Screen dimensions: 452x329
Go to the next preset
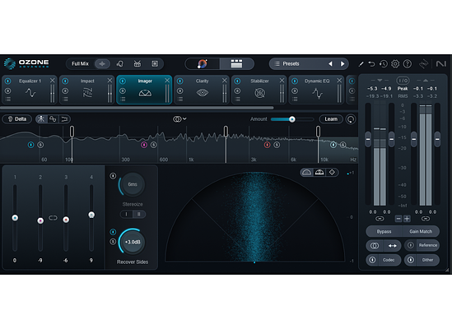tap(342, 63)
